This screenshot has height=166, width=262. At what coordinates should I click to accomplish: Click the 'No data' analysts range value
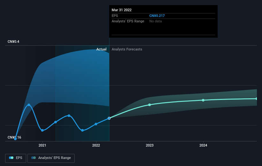click(x=155, y=21)
